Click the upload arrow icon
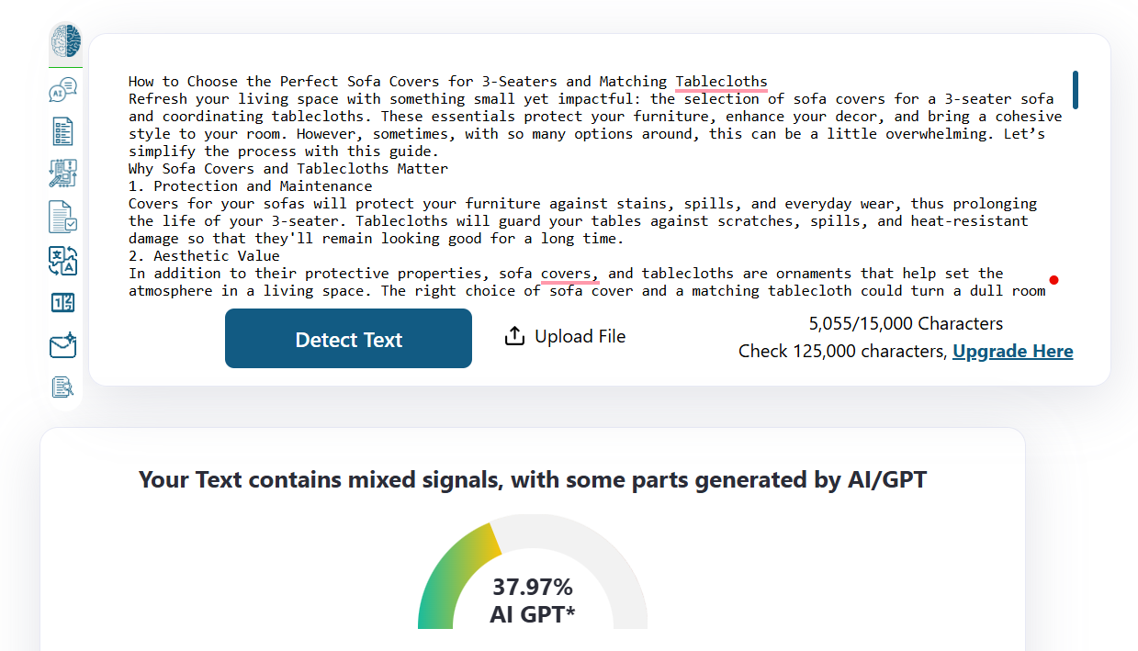Screen dimensions: 1138x651 click(514, 337)
